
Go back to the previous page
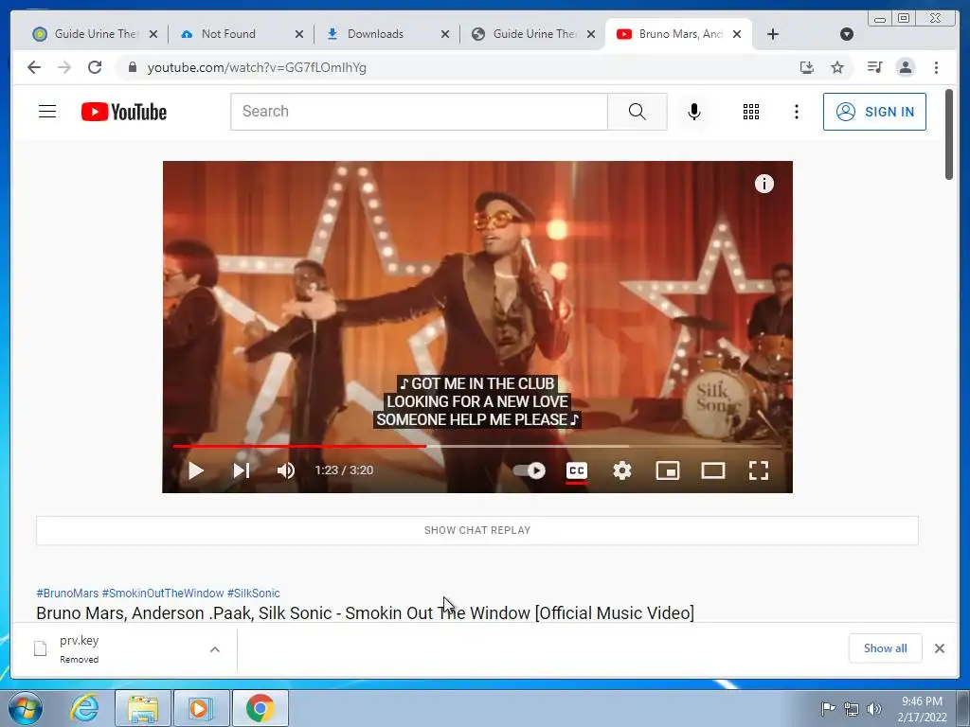pyautogui.click(x=34, y=67)
